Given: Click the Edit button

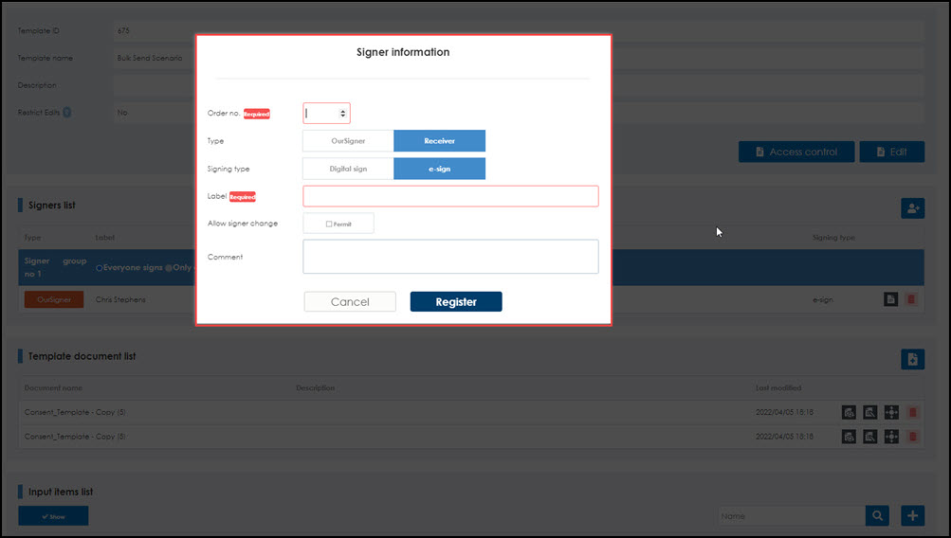Looking at the screenshot, I should (891, 152).
